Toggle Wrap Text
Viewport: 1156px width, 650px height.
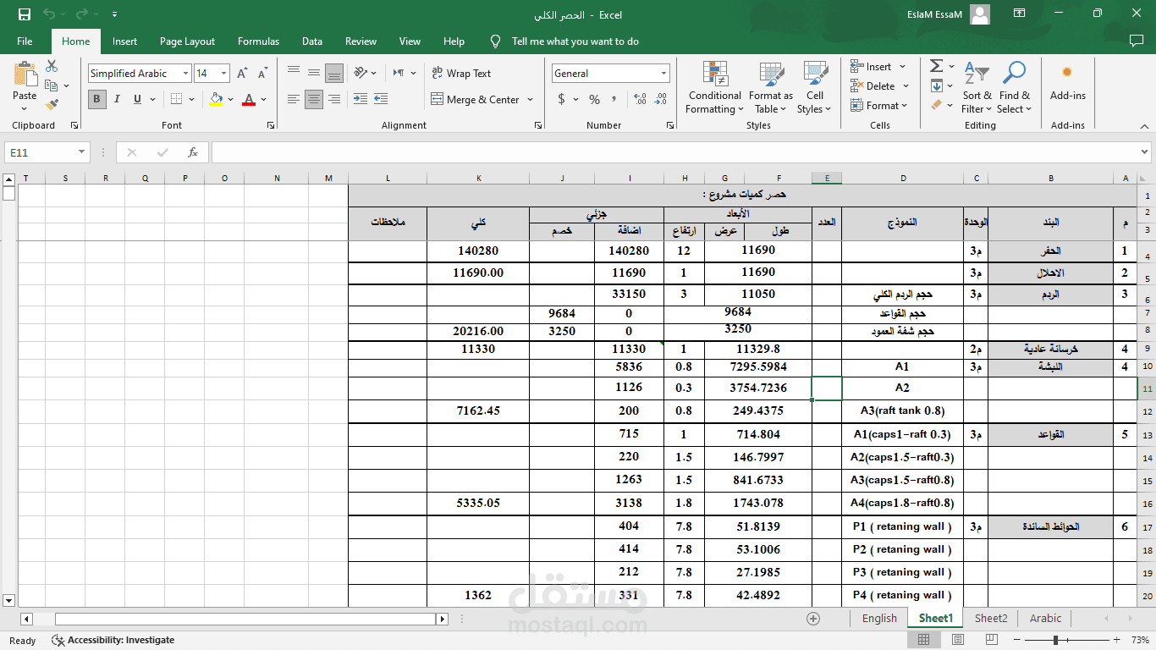[461, 74]
